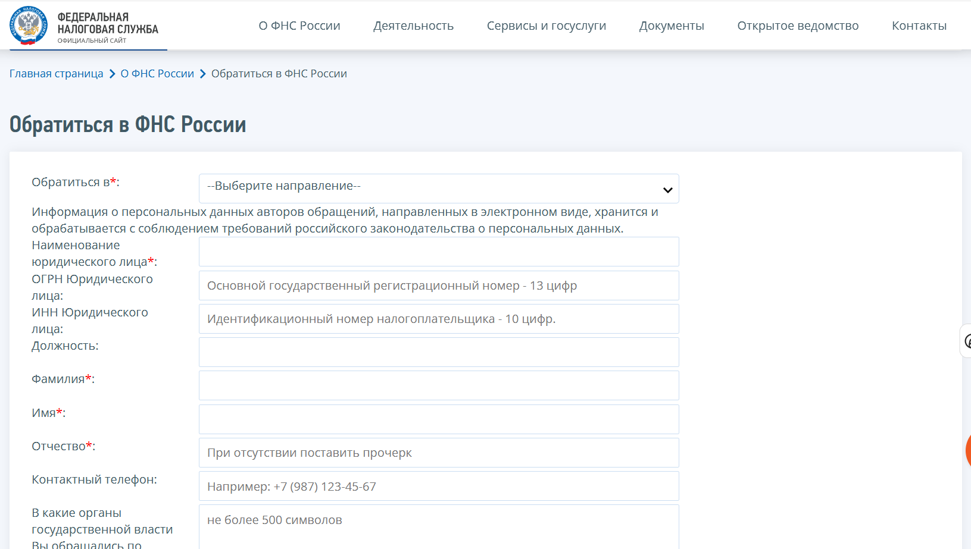The width and height of the screenshot is (971, 549).
Task: Click the 'не более 500 символов' textarea
Action: (439, 527)
